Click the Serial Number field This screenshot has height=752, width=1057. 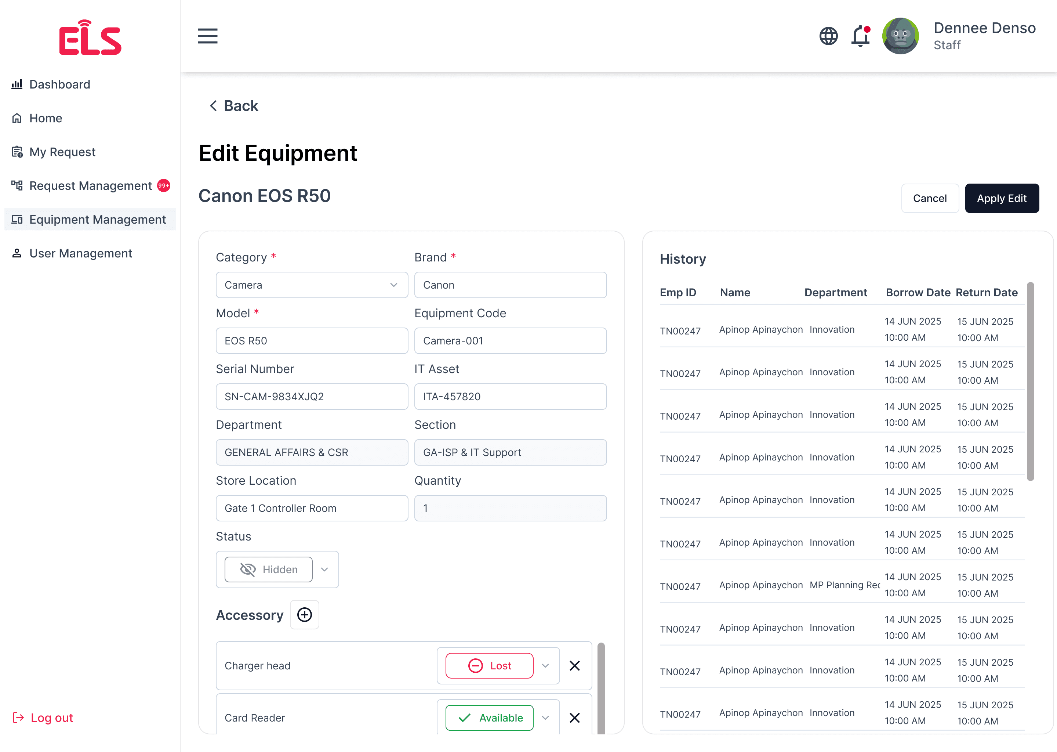pyautogui.click(x=312, y=396)
